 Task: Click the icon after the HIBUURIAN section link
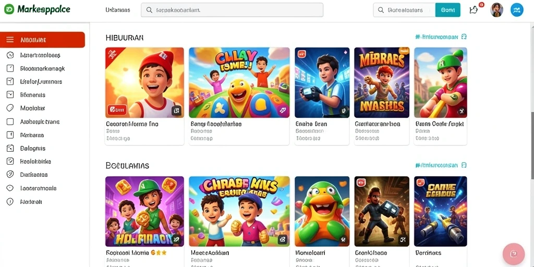[x=464, y=37]
